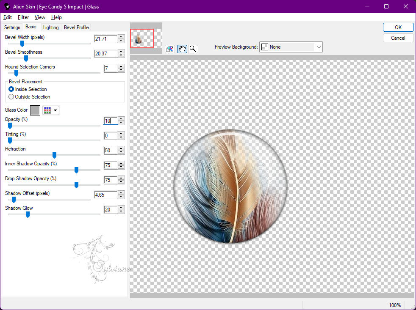The image size is (416, 310).
Task: Maximize the Eye Candy window
Action: (386, 6)
